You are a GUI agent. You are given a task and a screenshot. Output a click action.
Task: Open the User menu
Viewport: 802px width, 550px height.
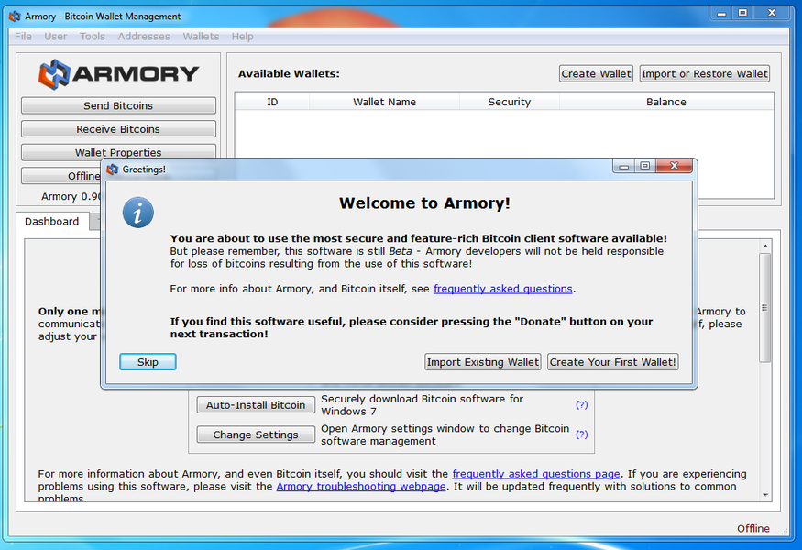click(x=55, y=37)
